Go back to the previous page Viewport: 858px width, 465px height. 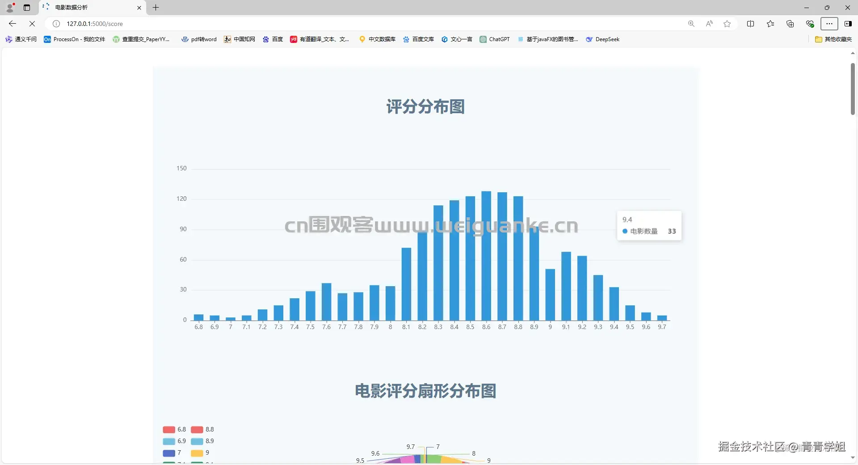(x=13, y=24)
